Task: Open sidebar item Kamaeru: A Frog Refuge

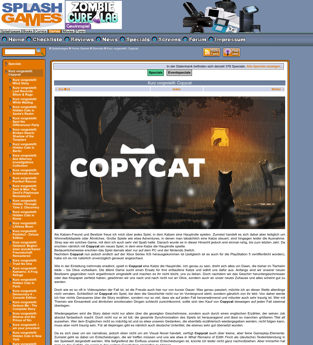Action: click(25, 272)
